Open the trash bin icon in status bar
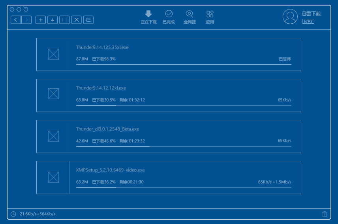This screenshot has width=338, height=224. [325, 214]
